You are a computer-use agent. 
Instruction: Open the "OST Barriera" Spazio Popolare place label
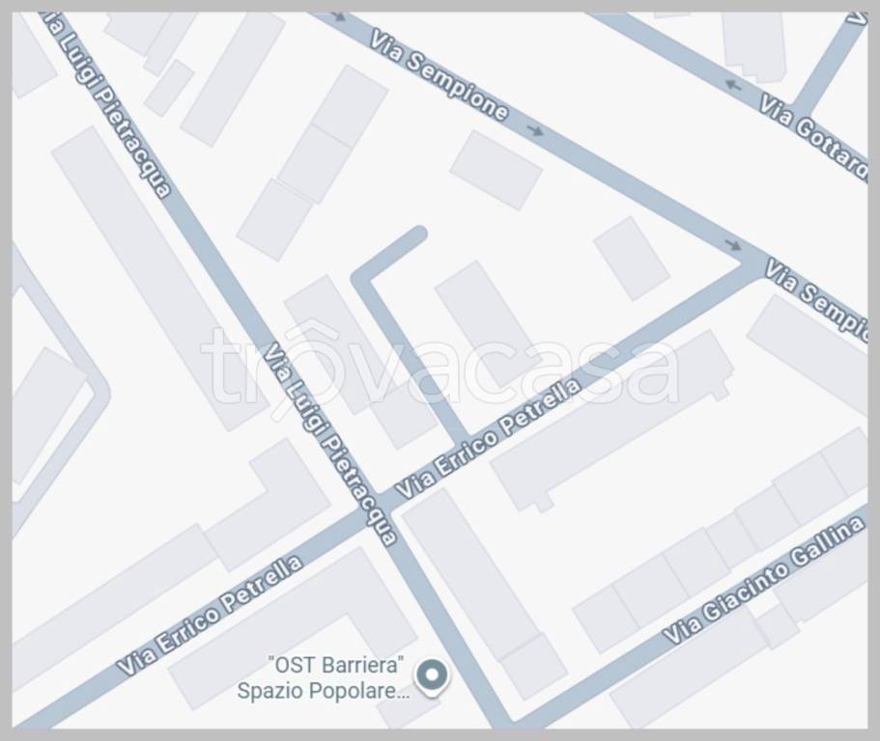(323, 677)
